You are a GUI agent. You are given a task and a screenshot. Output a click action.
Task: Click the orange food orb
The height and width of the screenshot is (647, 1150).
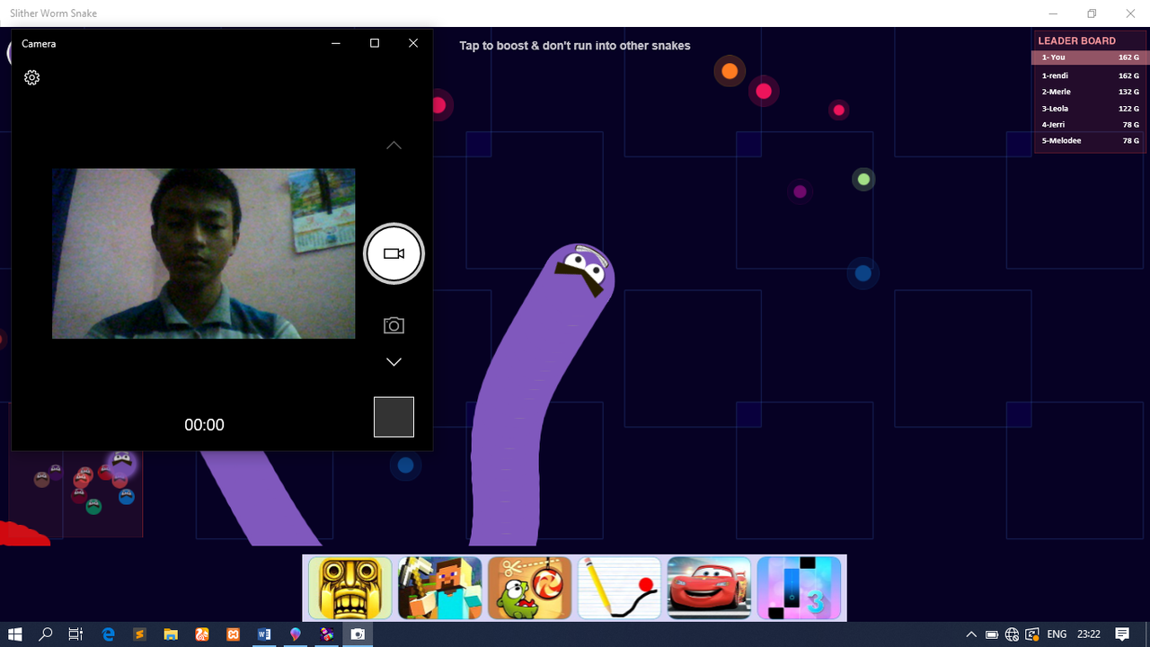tap(730, 71)
